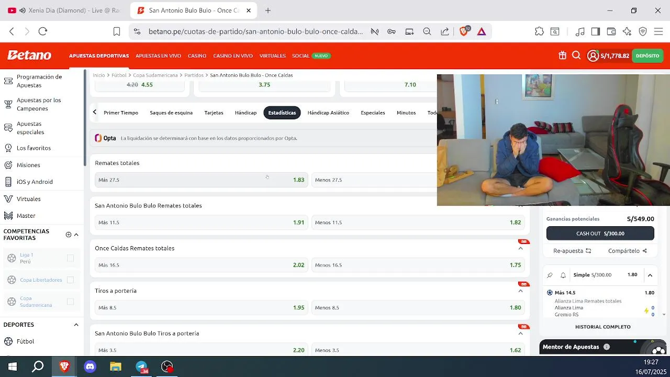This screenshot has width=670, height=377.
Task: Click Re-apuesta link
Action: [572, 251]
